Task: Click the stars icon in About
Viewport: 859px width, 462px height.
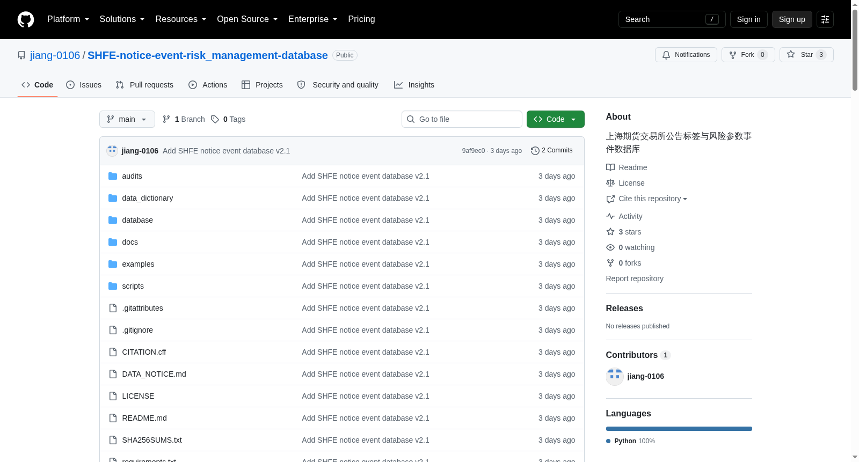Action: pyautogui.click(x=610, y=232)
